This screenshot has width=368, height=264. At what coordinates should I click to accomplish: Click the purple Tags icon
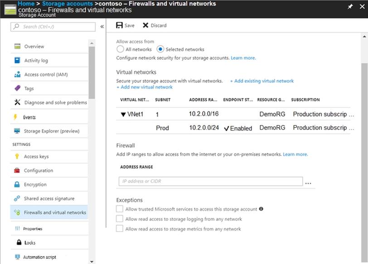(x=17, y=88)
